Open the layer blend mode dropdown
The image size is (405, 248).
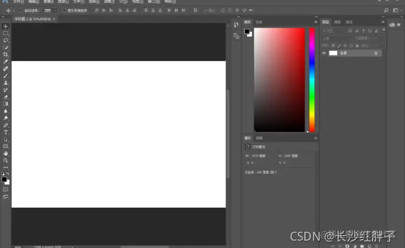(x=337, y=38)
